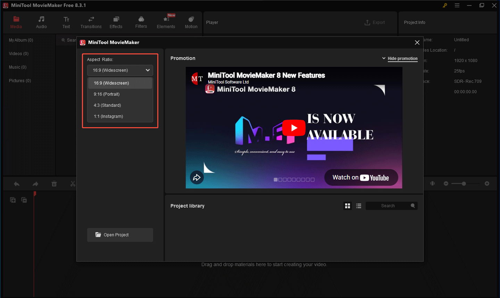
Task: Select the Motion toolbar icon
Action: [191, 22]
